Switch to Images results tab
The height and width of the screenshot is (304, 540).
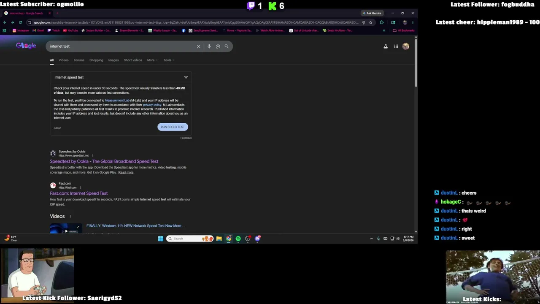[113, 60]
